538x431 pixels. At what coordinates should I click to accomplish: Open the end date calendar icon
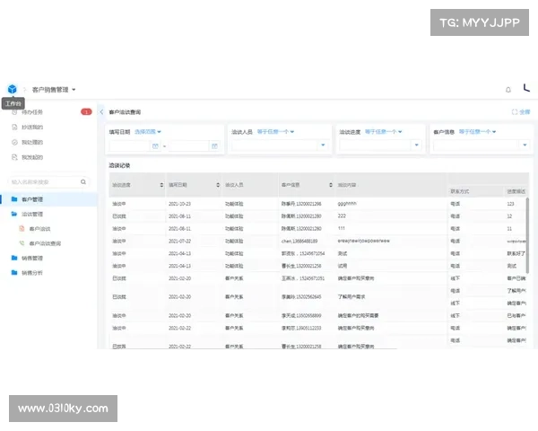point(213,145)
